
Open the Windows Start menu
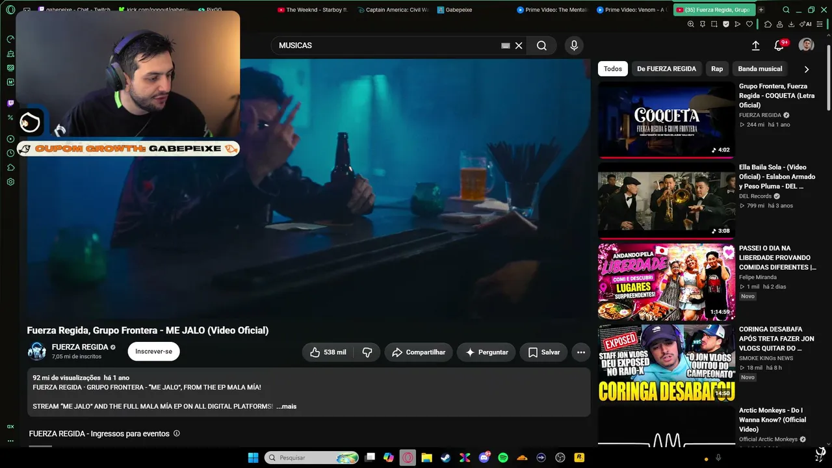click(253, 458)
